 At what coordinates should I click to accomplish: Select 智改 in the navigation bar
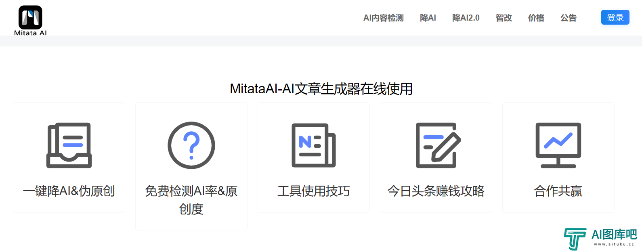pos(504,18)
